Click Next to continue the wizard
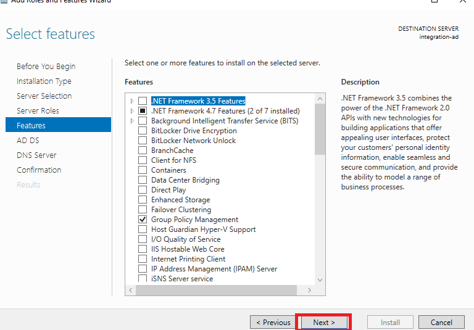 [x=324, y=323]
